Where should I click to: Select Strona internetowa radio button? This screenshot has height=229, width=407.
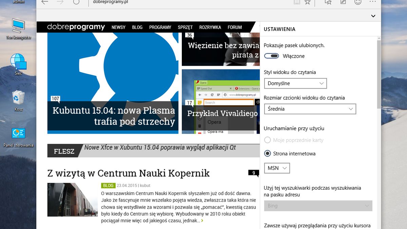(268, 153)
